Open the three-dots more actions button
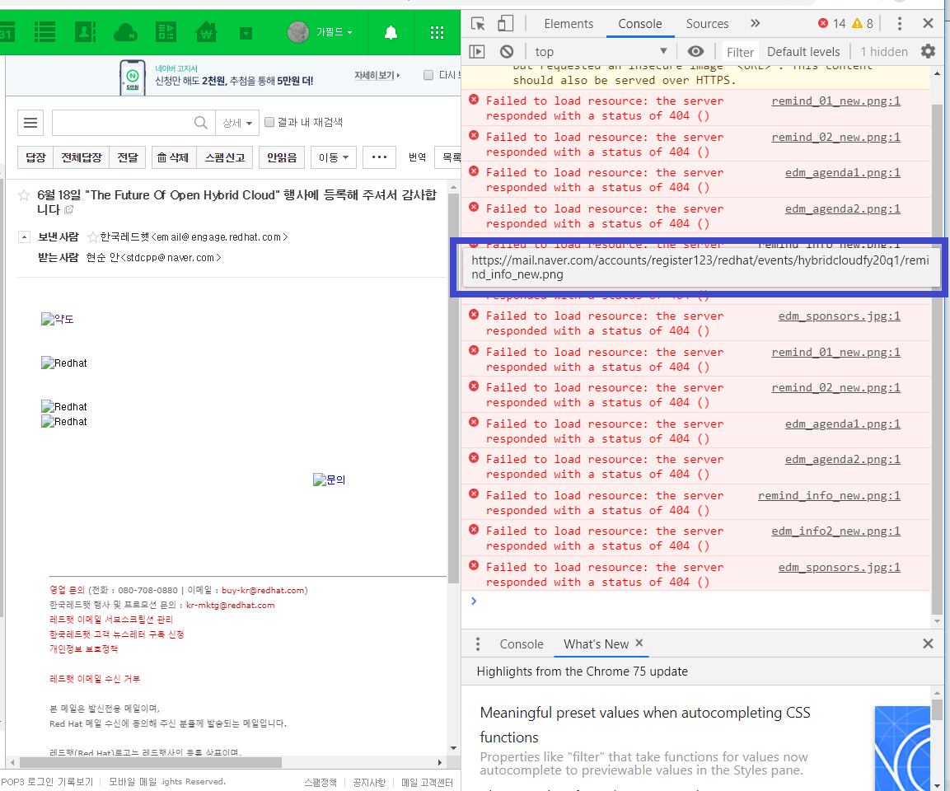The height and width of the screenshot is (791, 950). coord(379,157)
